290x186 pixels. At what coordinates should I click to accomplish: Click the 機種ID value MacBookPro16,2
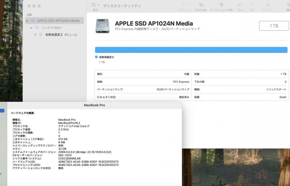[69, 123]
